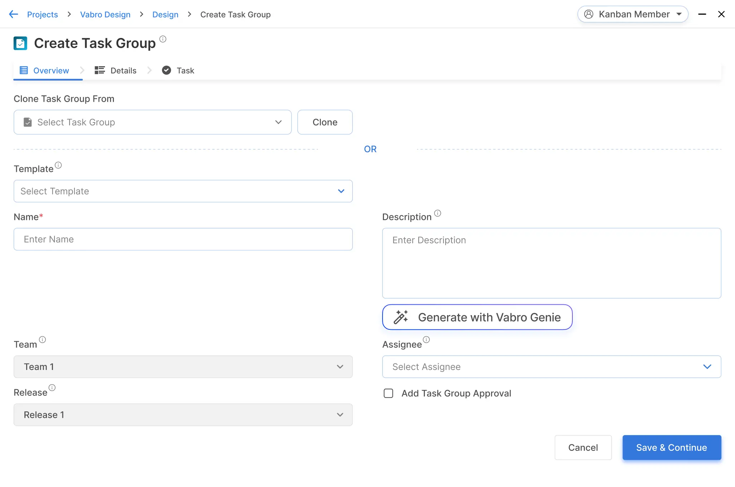Click the Create Task Group page icon
Viewport: 735px width, 487px height.
tap(20, 43)
